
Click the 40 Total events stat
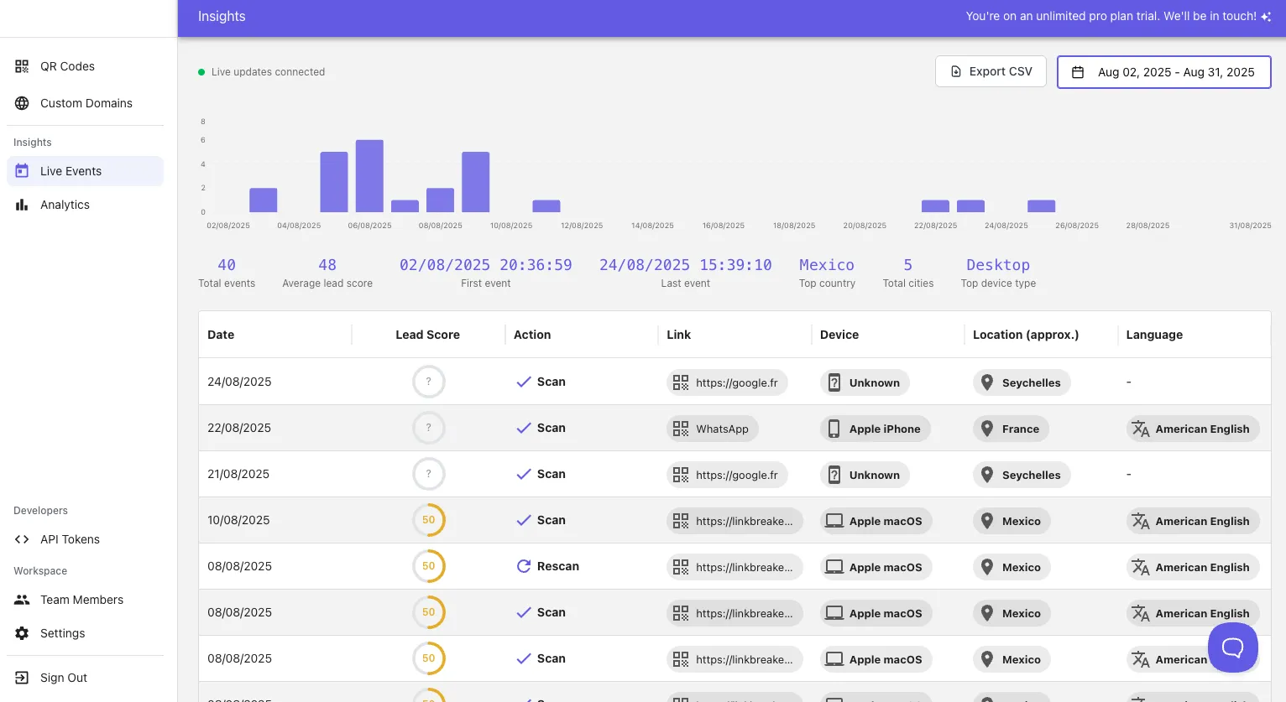click(227, 273)
